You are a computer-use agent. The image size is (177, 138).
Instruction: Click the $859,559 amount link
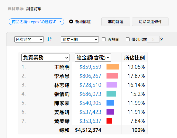click(90, 67)
